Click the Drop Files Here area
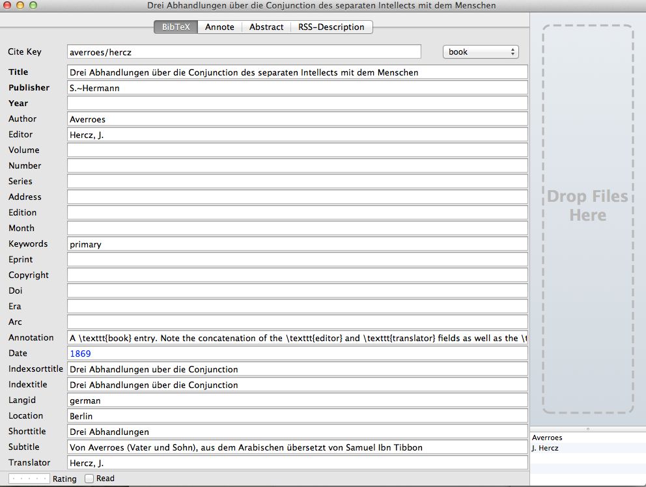 [588, 218]
